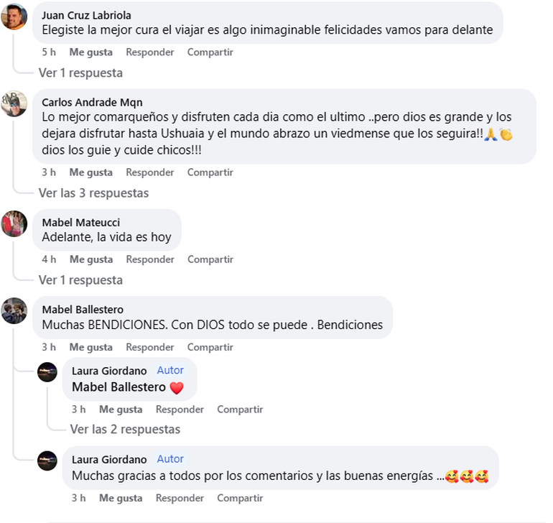Screen dimensions: 553x523
Task: Expand 'Ver las 2 respuestas' replies
Action: coord(125,429)
